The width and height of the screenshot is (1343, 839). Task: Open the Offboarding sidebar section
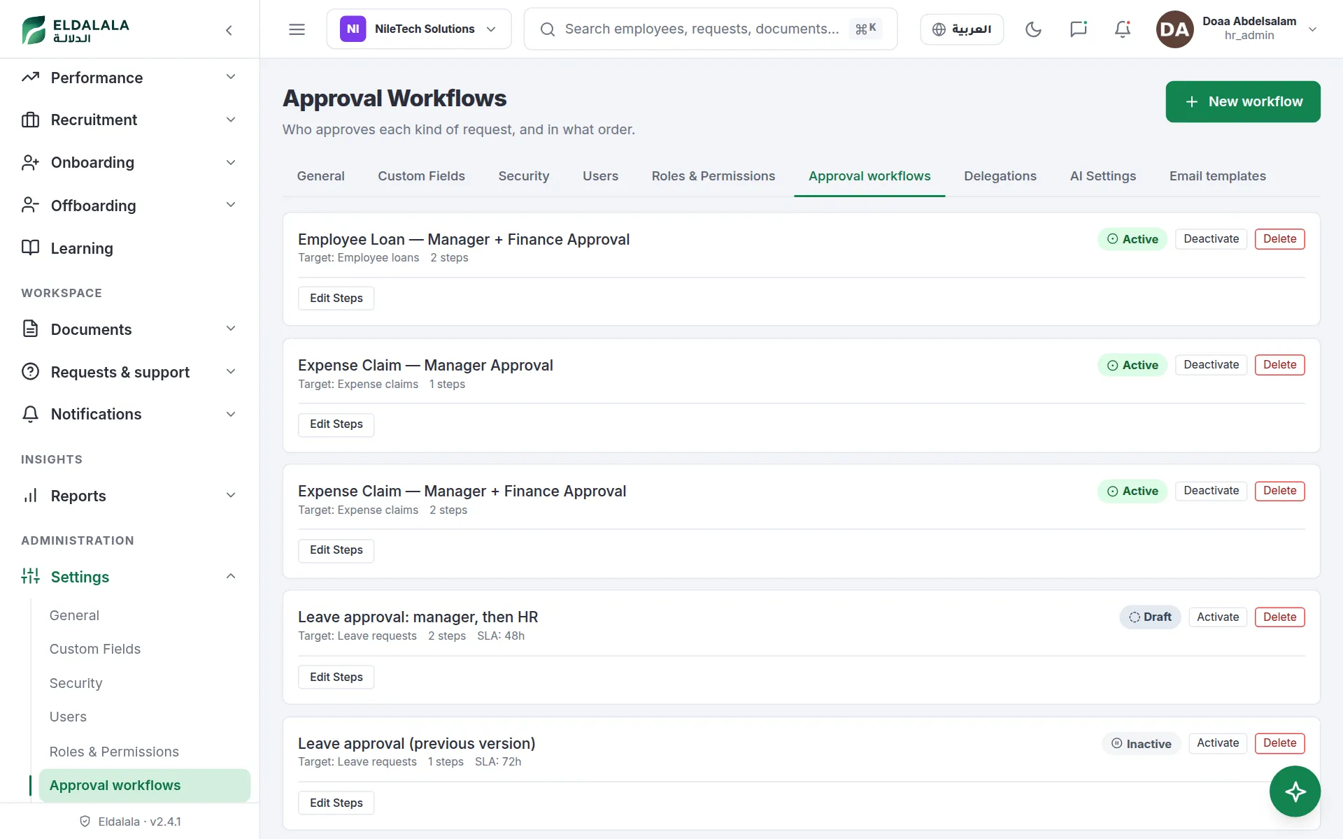[129, 206]
